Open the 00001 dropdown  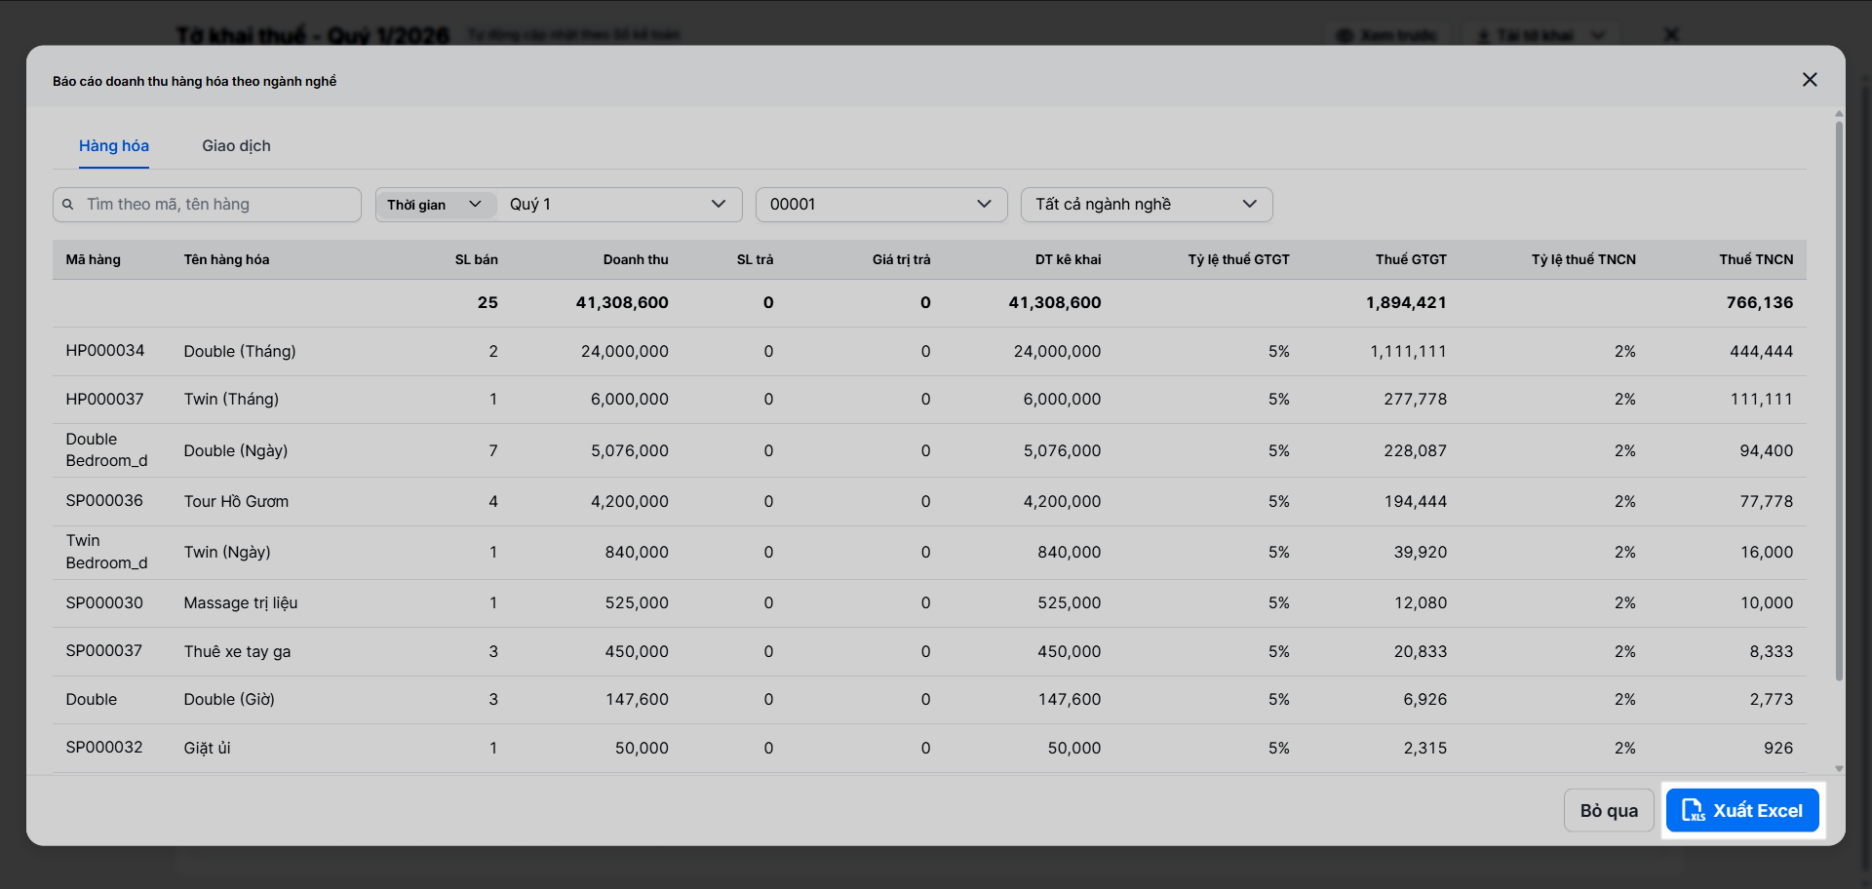(880, 205)
